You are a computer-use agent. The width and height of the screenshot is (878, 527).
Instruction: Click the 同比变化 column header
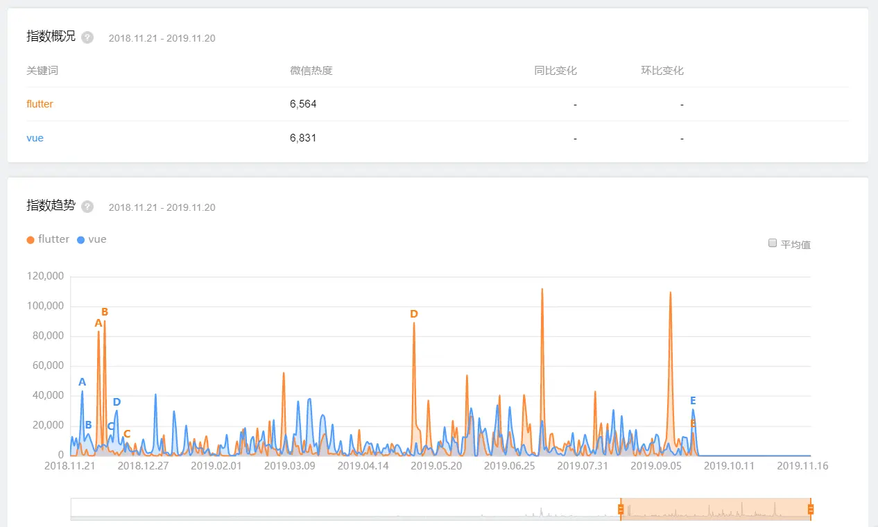556,71
